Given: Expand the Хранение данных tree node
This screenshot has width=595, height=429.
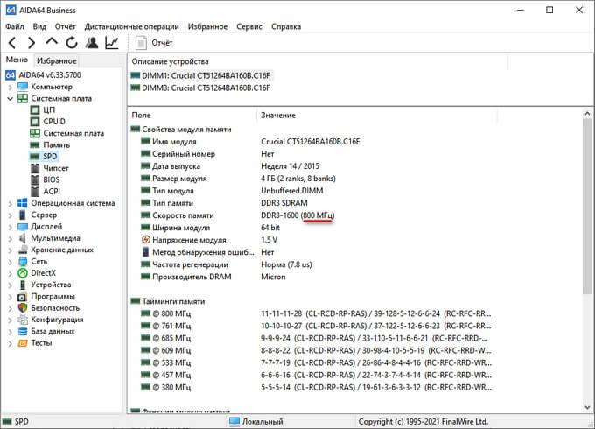Looking at the screenshot, I should click(10, 250).
